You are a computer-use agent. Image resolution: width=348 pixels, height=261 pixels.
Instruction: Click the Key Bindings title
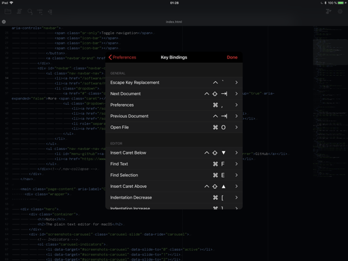[174, 57]
